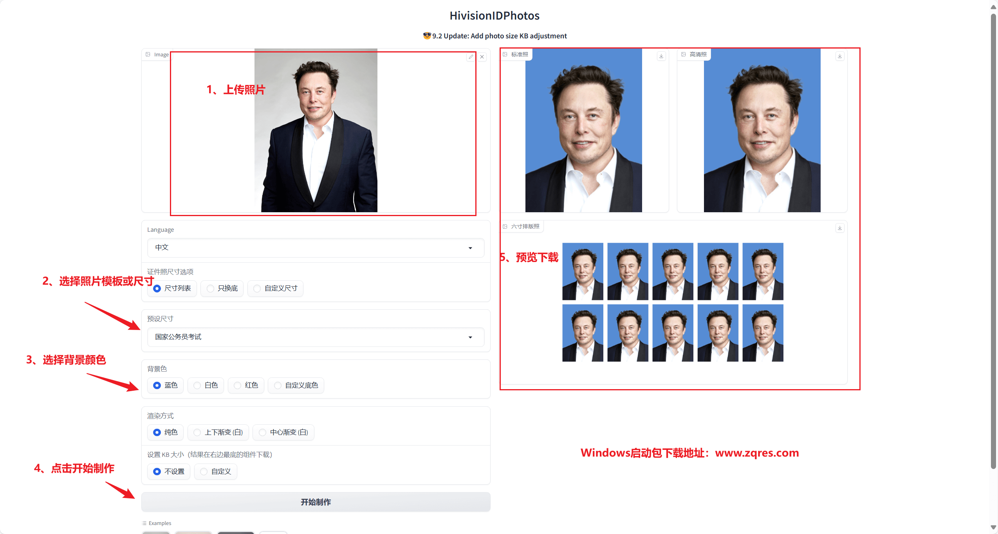Screen dimensions: 998x534
Task: Click the '9.2 Update: Add photo size KB adjustment' text
Action: point(499,36)
